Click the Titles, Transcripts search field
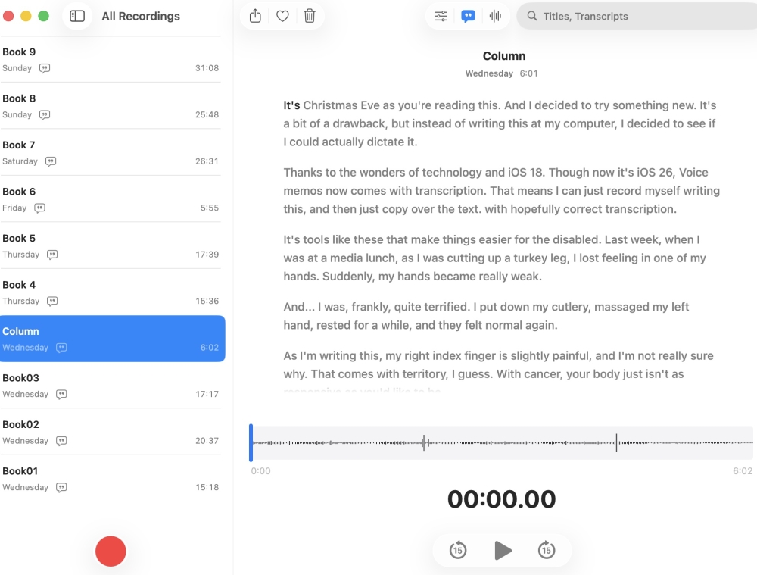 (643, 16)
